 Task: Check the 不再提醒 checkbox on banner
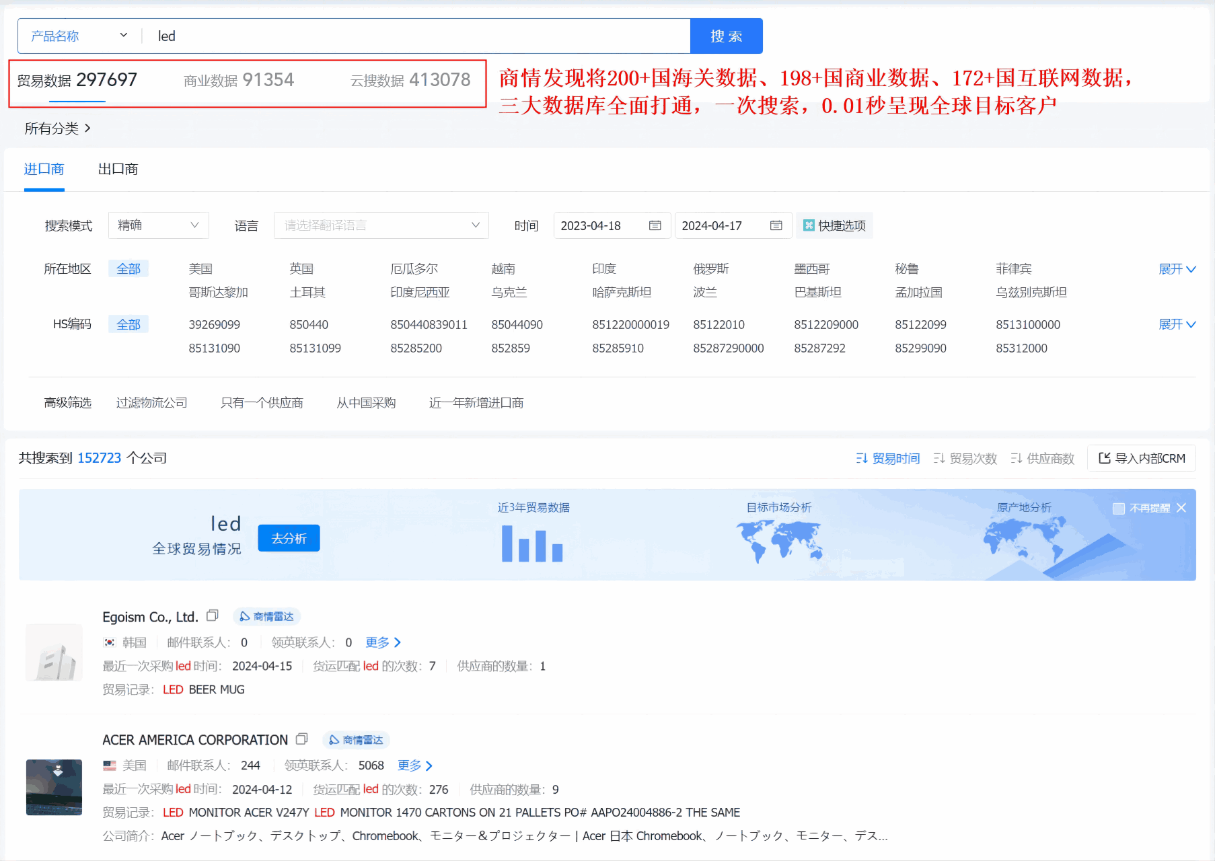(1119, 509)
